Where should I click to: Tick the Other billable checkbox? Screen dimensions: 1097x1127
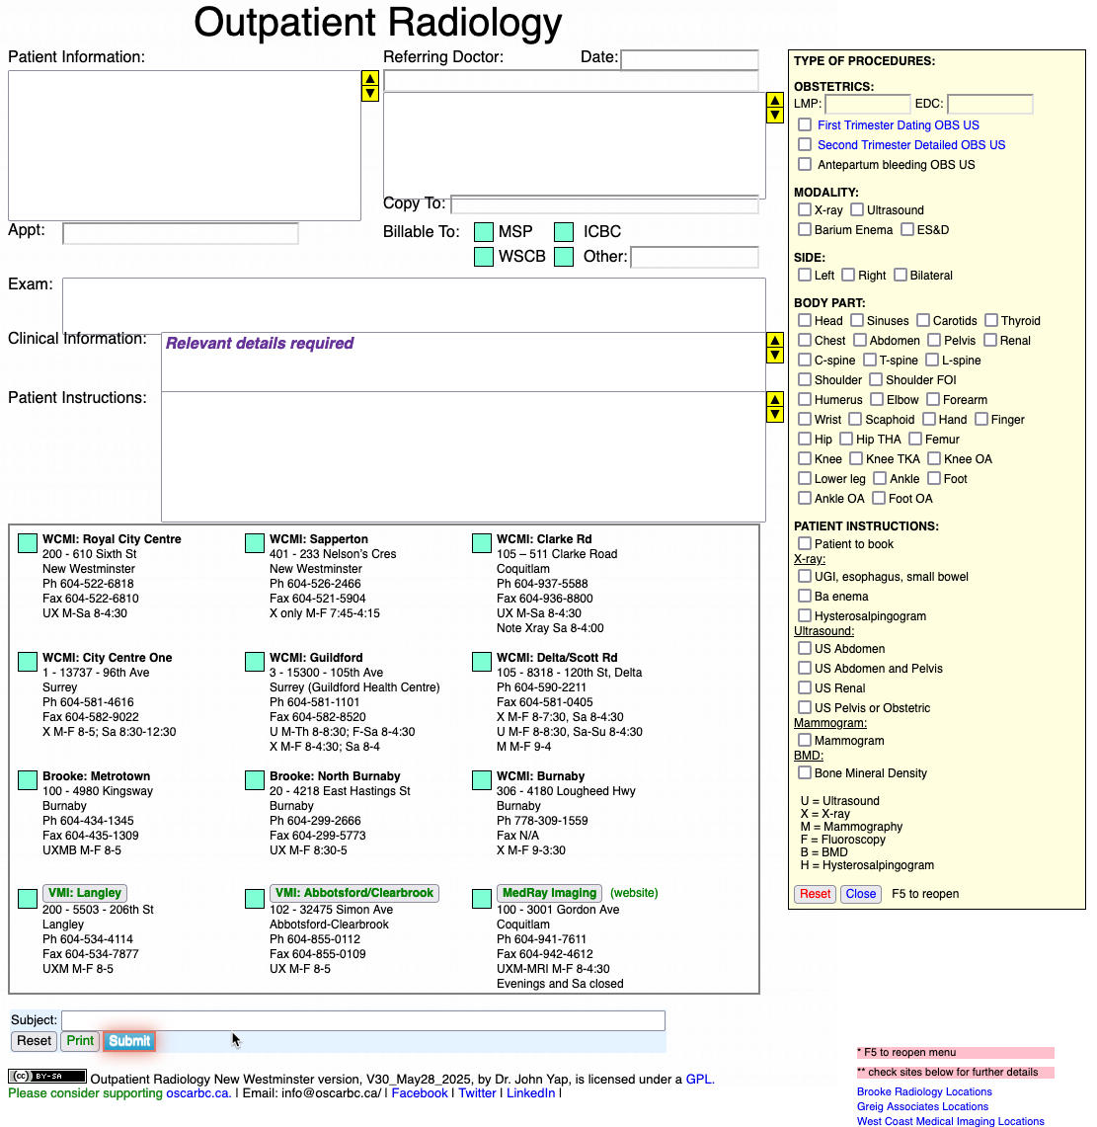564,257
